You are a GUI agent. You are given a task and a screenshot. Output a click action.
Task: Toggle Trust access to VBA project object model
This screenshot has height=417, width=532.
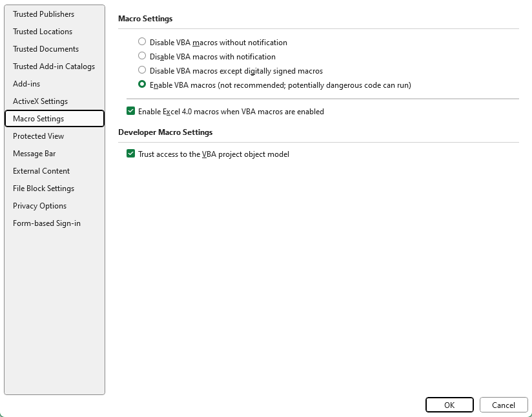coord(131,154)
